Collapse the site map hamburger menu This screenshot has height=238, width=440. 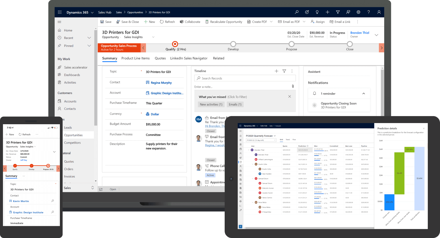click(x=60, y=22)
